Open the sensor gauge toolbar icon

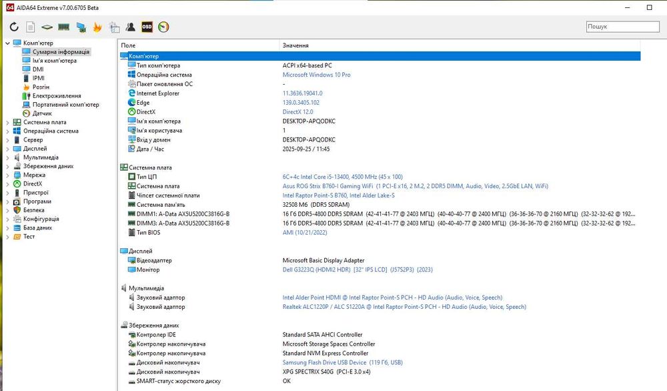163,27
